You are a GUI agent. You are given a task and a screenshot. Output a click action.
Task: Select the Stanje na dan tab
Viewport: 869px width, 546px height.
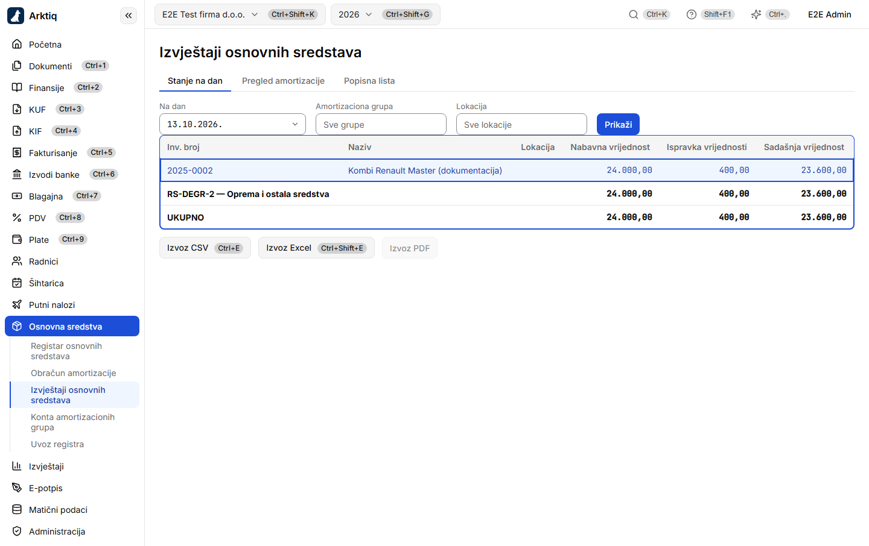pyautogui.click(x=195, y=81)
